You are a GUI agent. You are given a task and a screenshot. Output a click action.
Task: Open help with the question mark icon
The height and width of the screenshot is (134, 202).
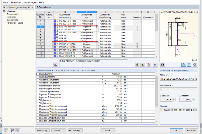[x=6, y=130]
